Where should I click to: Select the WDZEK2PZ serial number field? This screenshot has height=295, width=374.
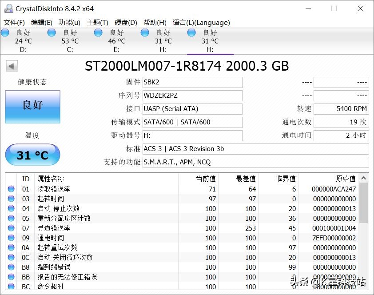pyautogui.click(x=192, y=96)
